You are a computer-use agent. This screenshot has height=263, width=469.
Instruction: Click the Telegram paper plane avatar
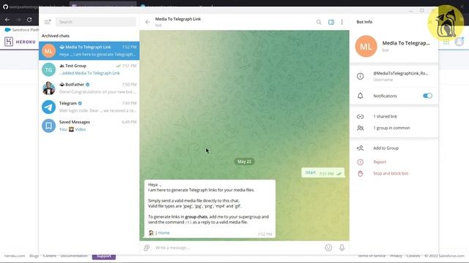pos(49,107)
